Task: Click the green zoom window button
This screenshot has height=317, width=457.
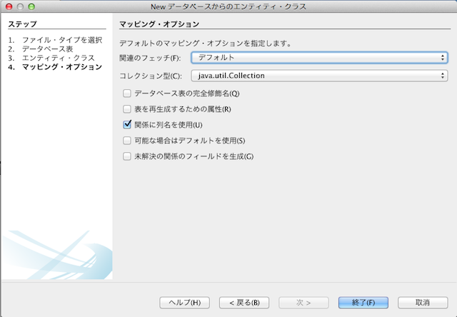Action: (32, 6)
